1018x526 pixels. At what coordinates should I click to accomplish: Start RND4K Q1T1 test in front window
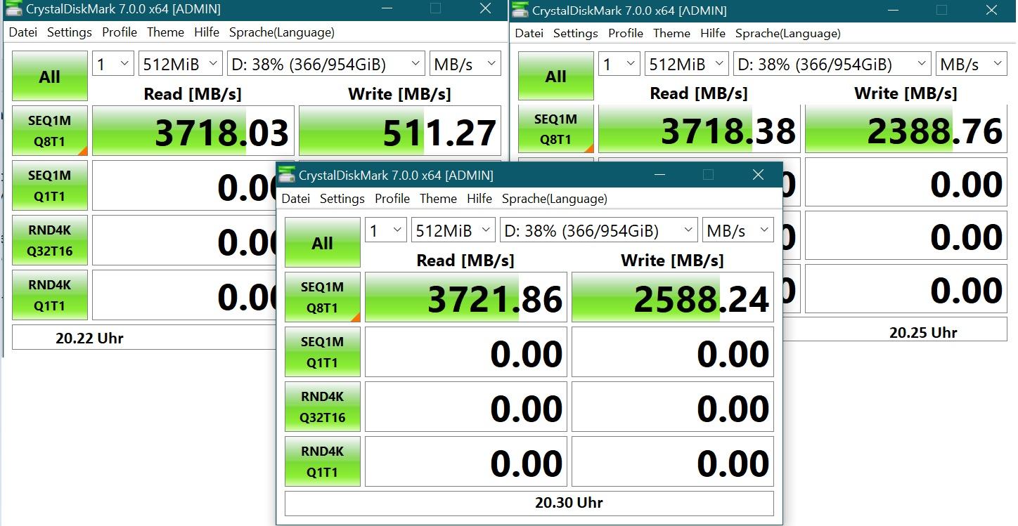click(x=323, y=461)
